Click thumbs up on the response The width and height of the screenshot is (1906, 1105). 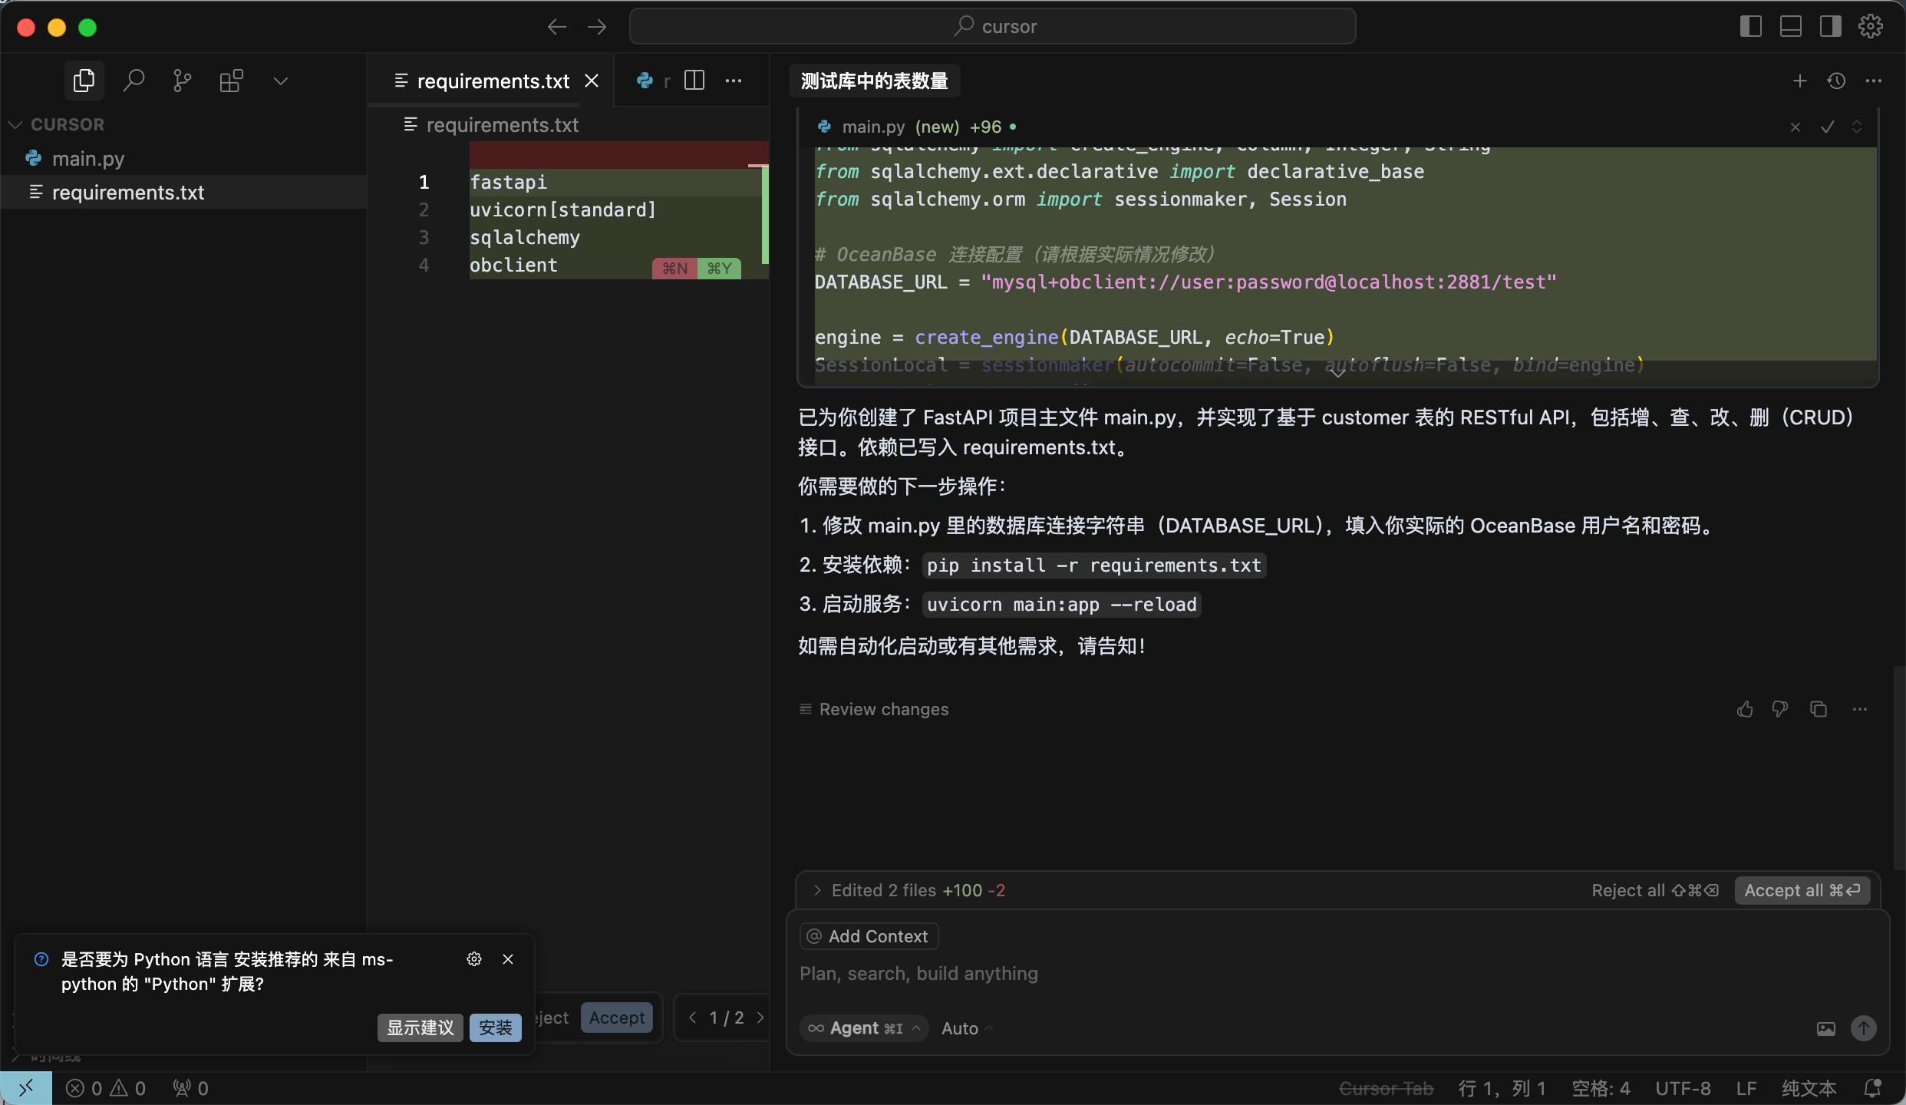[x=1745, y=709]
